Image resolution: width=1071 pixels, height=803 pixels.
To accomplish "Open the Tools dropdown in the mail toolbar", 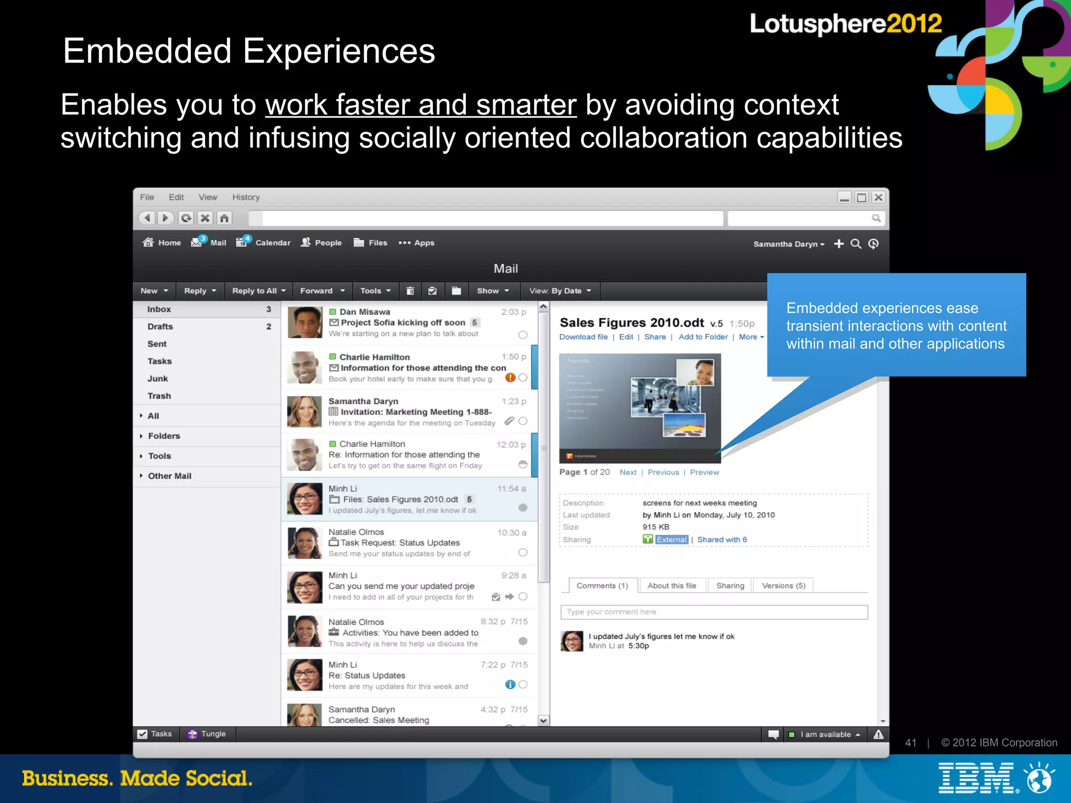I will click(375, 291).
